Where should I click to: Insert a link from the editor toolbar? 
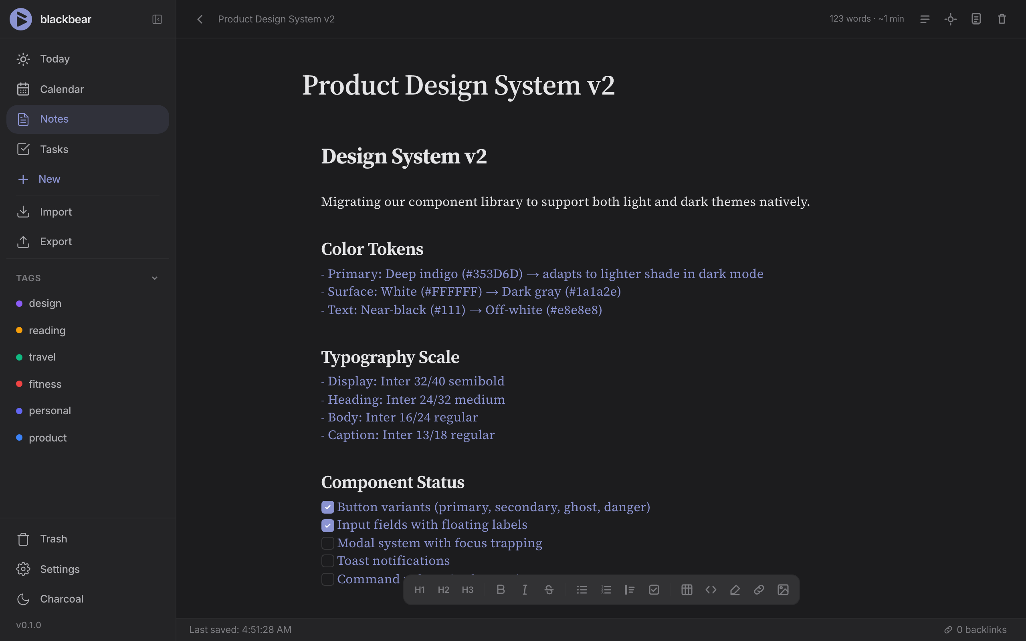[x=758, y=589]
